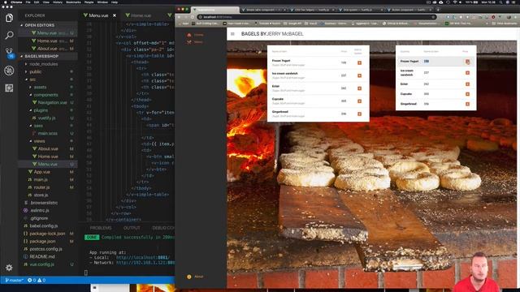Viewport: 520px width, 292px height.
Task: Expand the node_modules folder
Action: pos(43,64)
